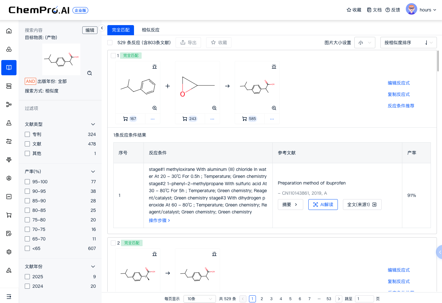
Task: Select the flask experiment icon in sidebar
Action: click(9, 122)
